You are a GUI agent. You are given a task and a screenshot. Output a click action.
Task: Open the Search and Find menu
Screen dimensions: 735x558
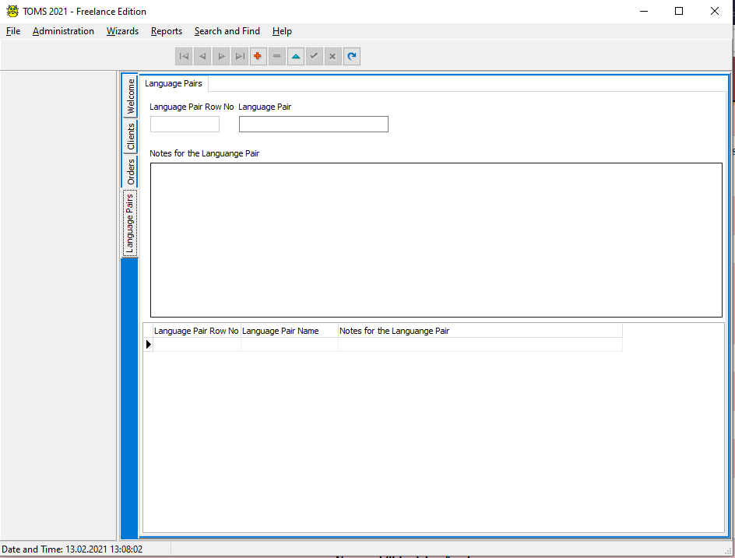(227, 31)
